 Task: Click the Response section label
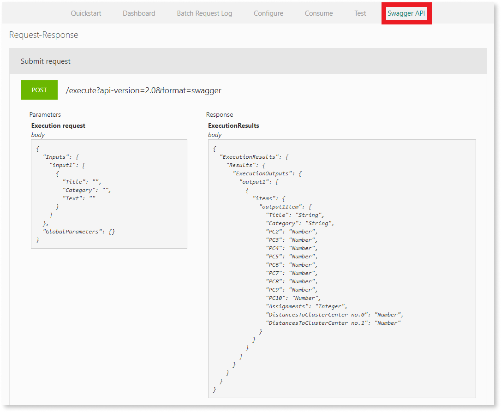tap(219, 114)
